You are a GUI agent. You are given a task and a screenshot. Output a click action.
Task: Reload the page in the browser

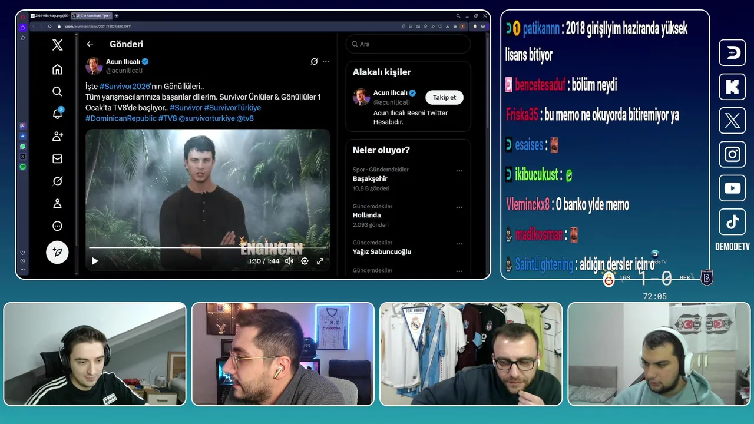(50, 26)
